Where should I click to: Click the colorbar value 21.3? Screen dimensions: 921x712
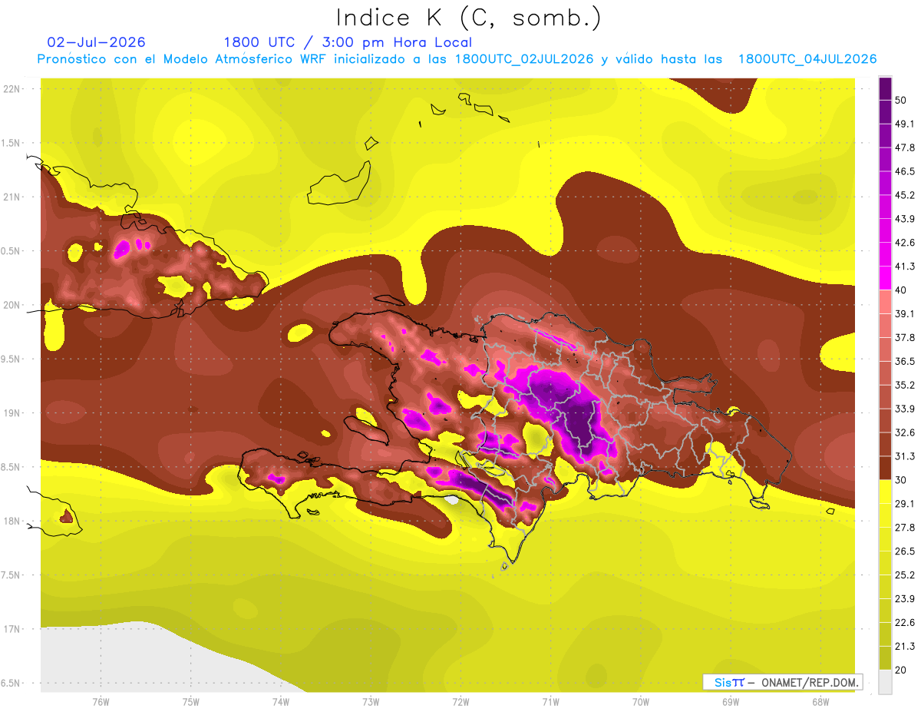905,646
